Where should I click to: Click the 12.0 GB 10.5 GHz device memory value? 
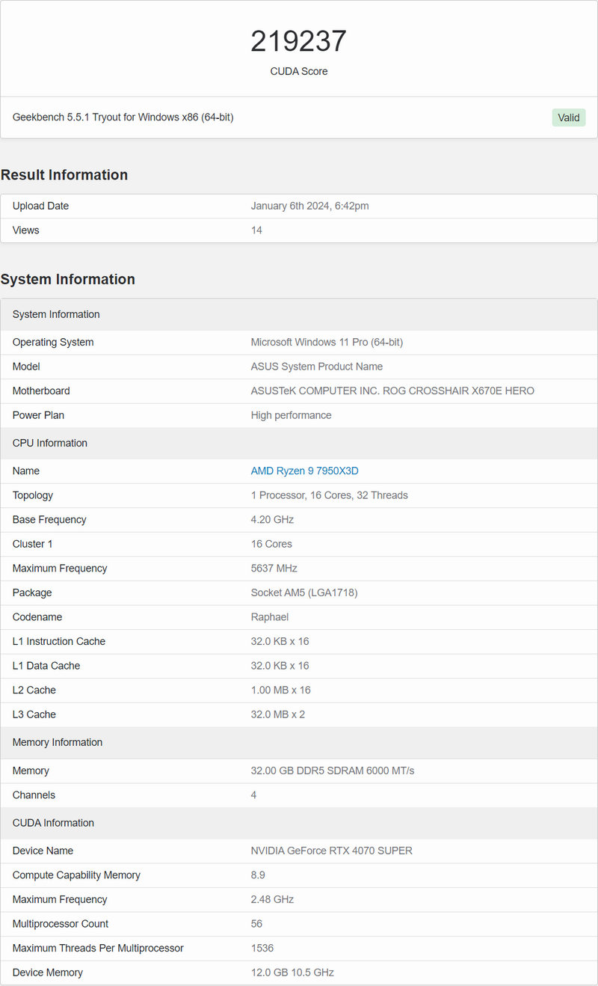point(292,973)
